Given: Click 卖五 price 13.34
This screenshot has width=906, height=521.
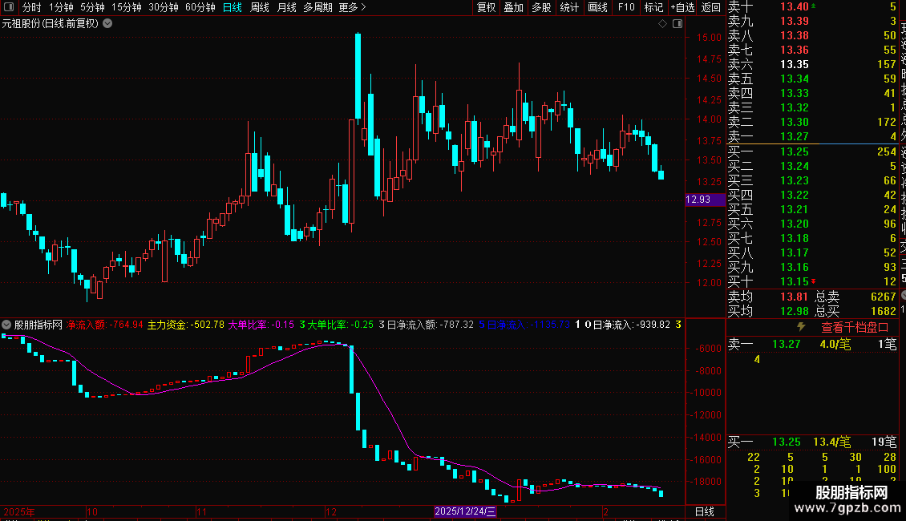Looking at the screenshot, I should (794, 79).
